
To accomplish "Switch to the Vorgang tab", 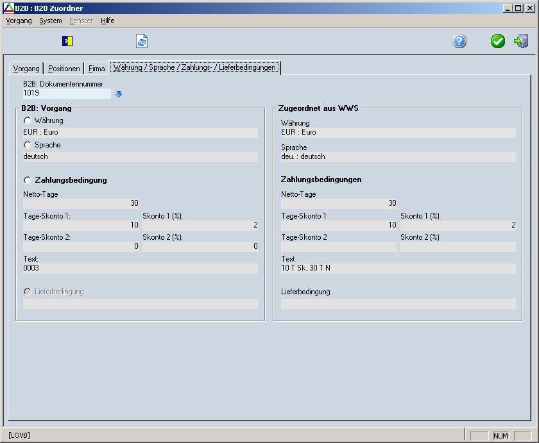I will pyautogui.click(x=26, y=69).
